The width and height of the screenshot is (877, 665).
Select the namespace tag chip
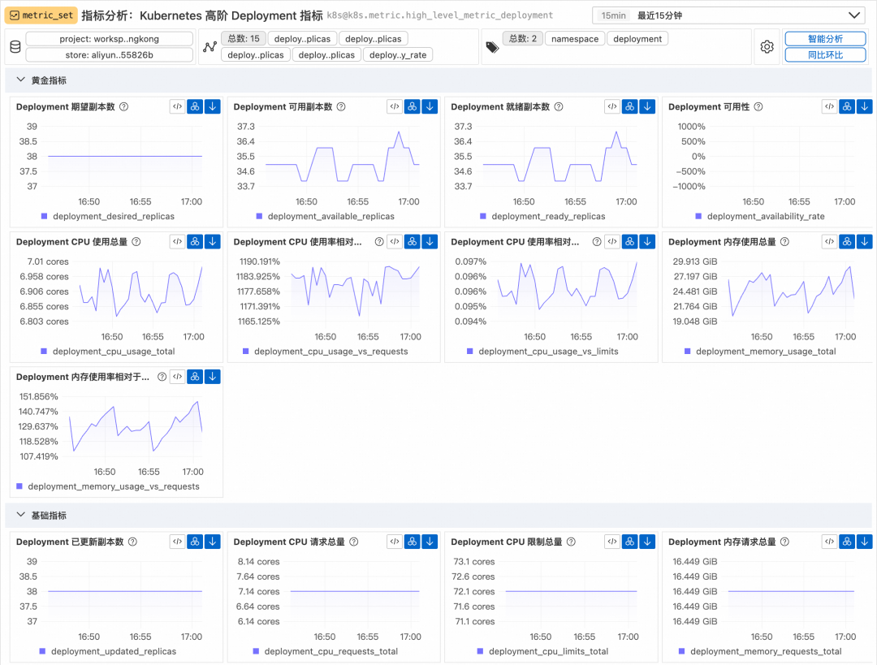pos(574,39)
